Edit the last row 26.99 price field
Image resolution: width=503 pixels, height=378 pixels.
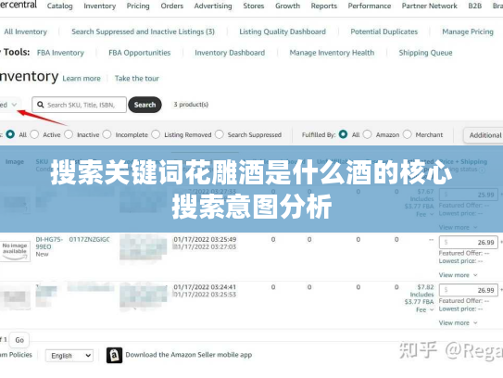point(469,290)
